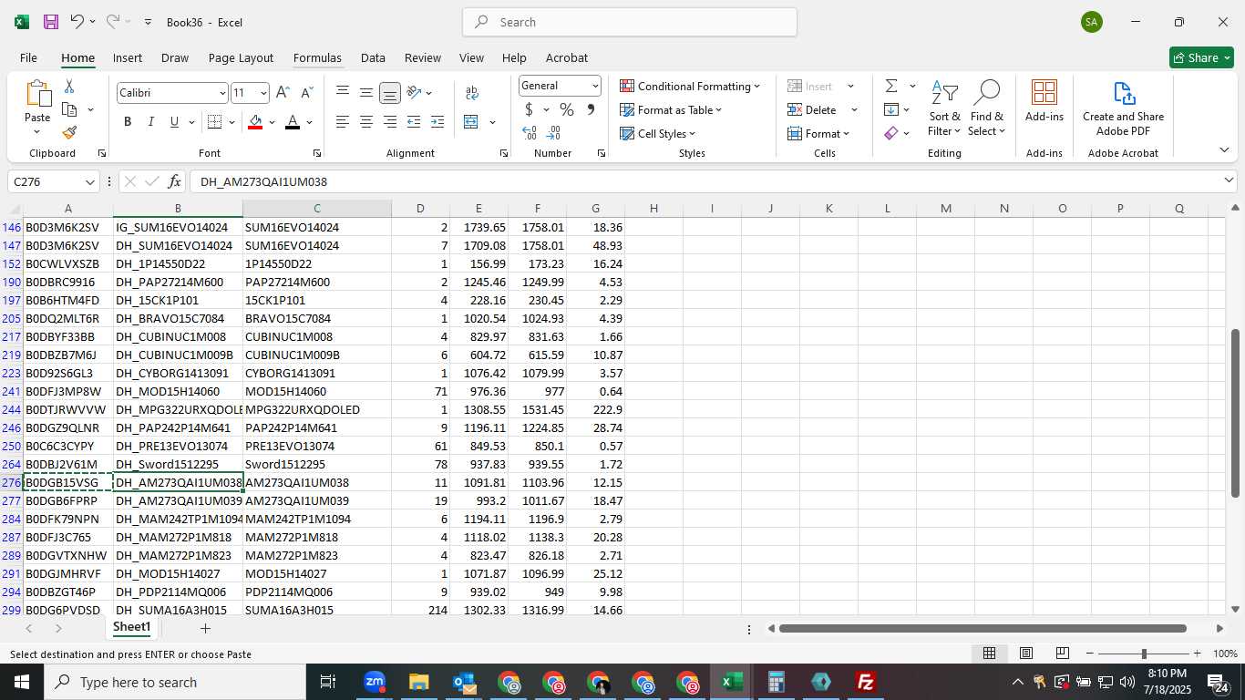
Task: Switch to the Page Layout ribbon tab
Action: (x=241, y=57)
